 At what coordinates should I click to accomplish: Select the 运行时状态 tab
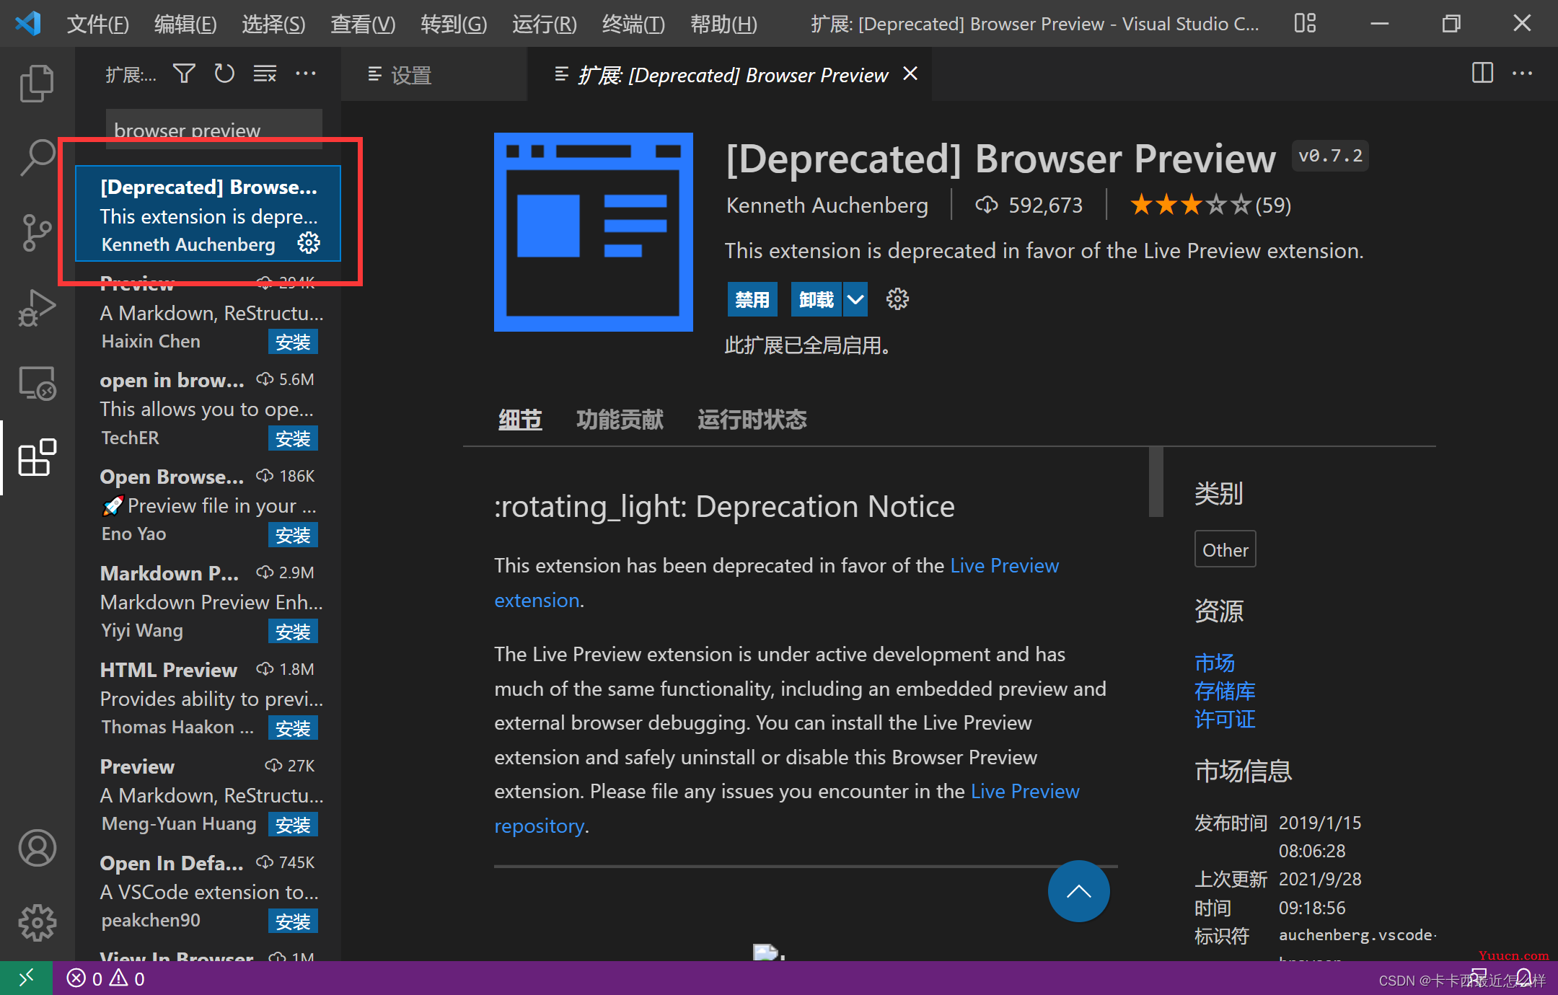pyautogui.click(x=752, y=420)
